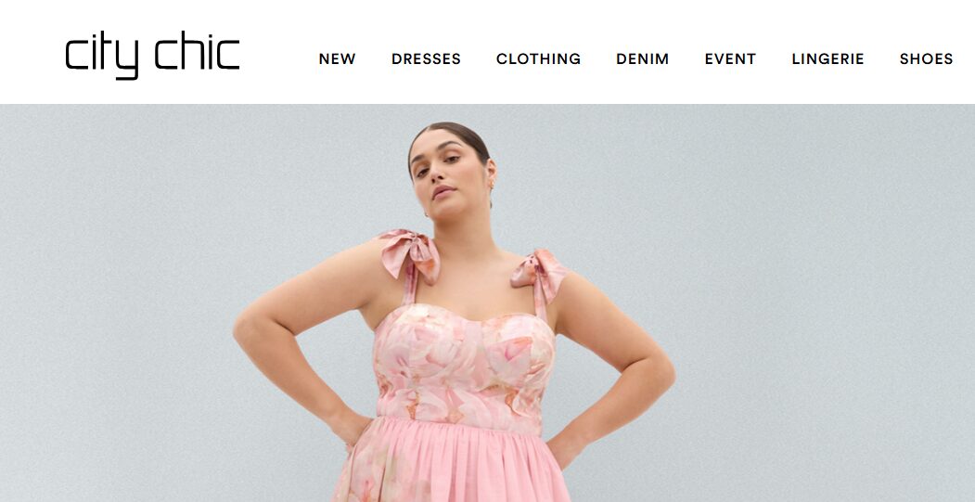Viewport: 975px width, 502px height.
Task: Open the NEW menu item
Action: [337, 59]
